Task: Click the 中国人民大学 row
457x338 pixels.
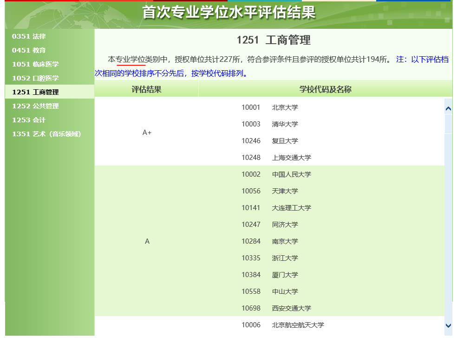Action: tap(321, 174)
